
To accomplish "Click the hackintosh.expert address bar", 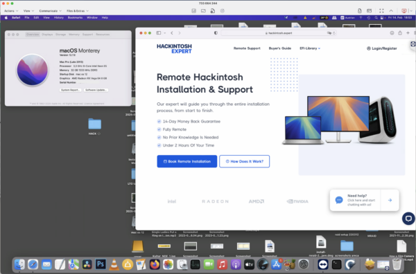I will pos(279,33).
